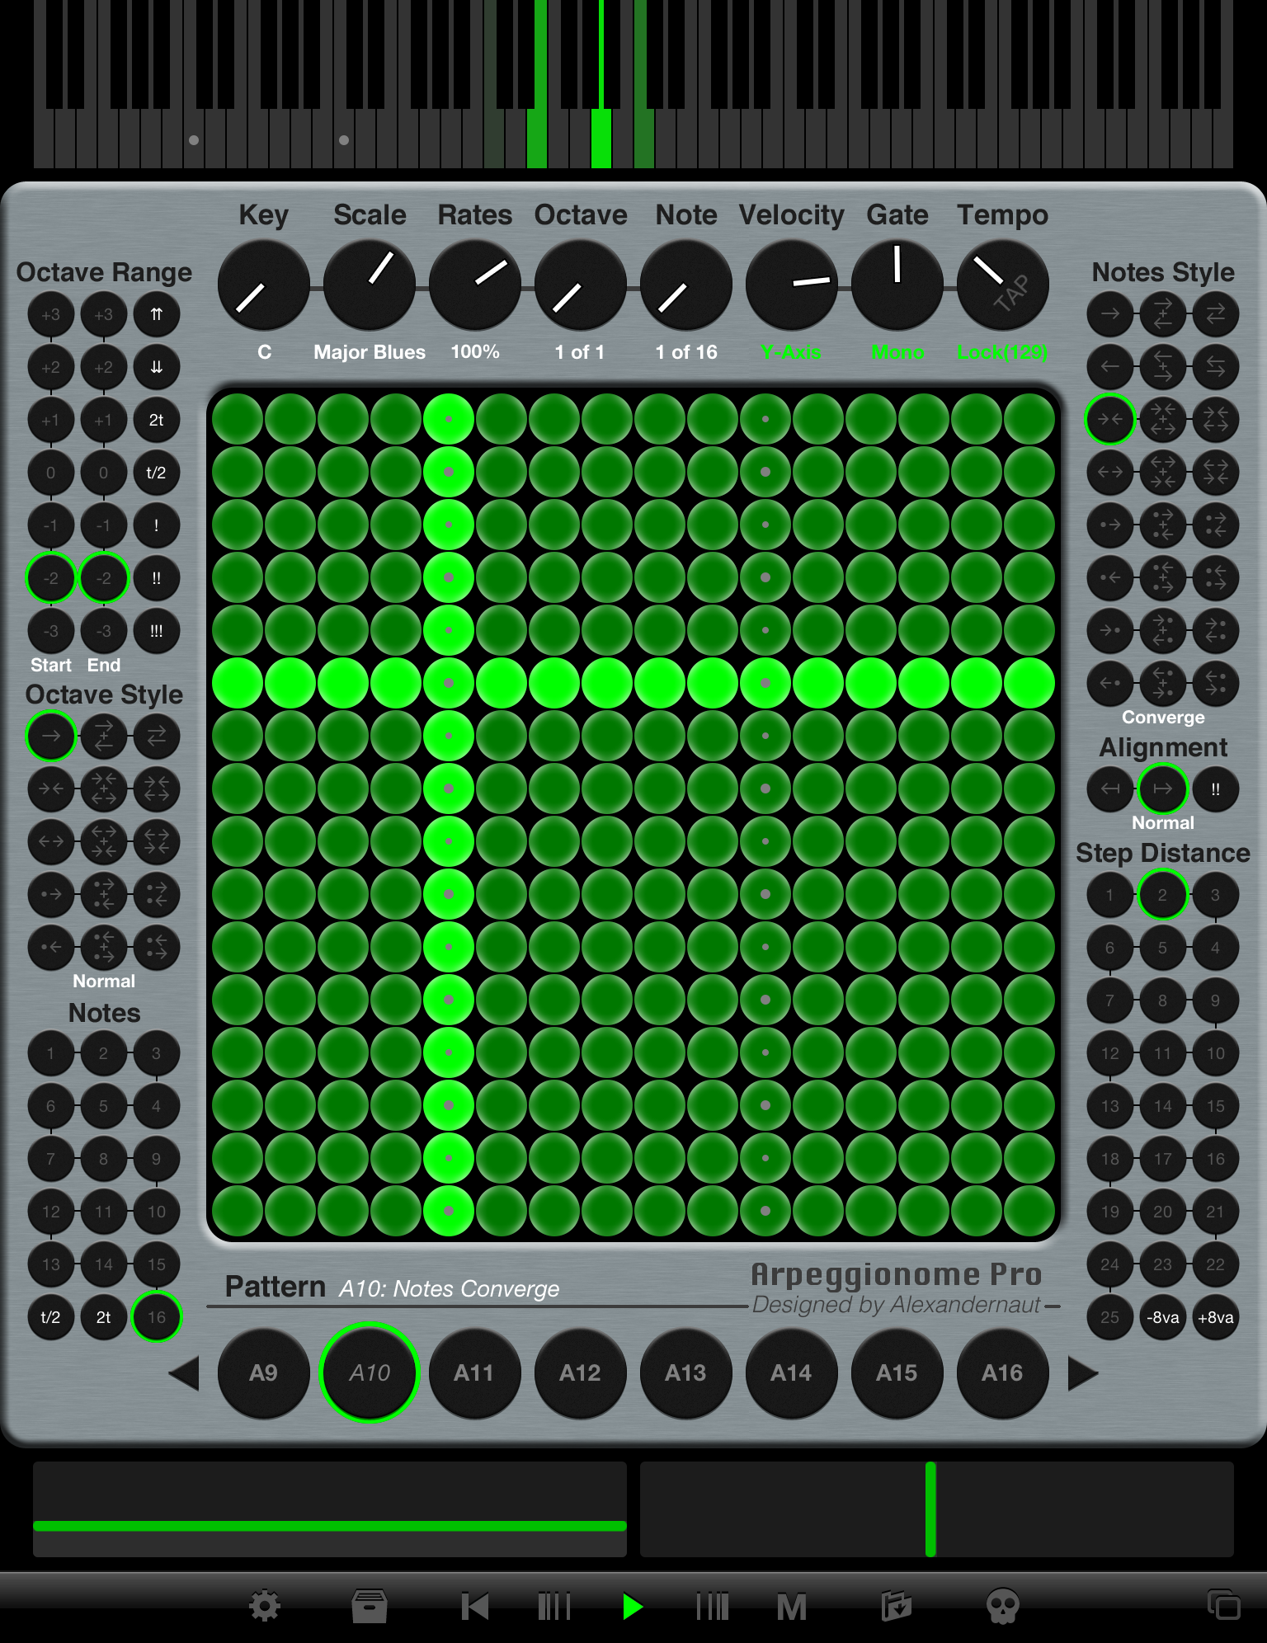
Task: Tap the highlighted key on piano keyboard
Action: 601,139
